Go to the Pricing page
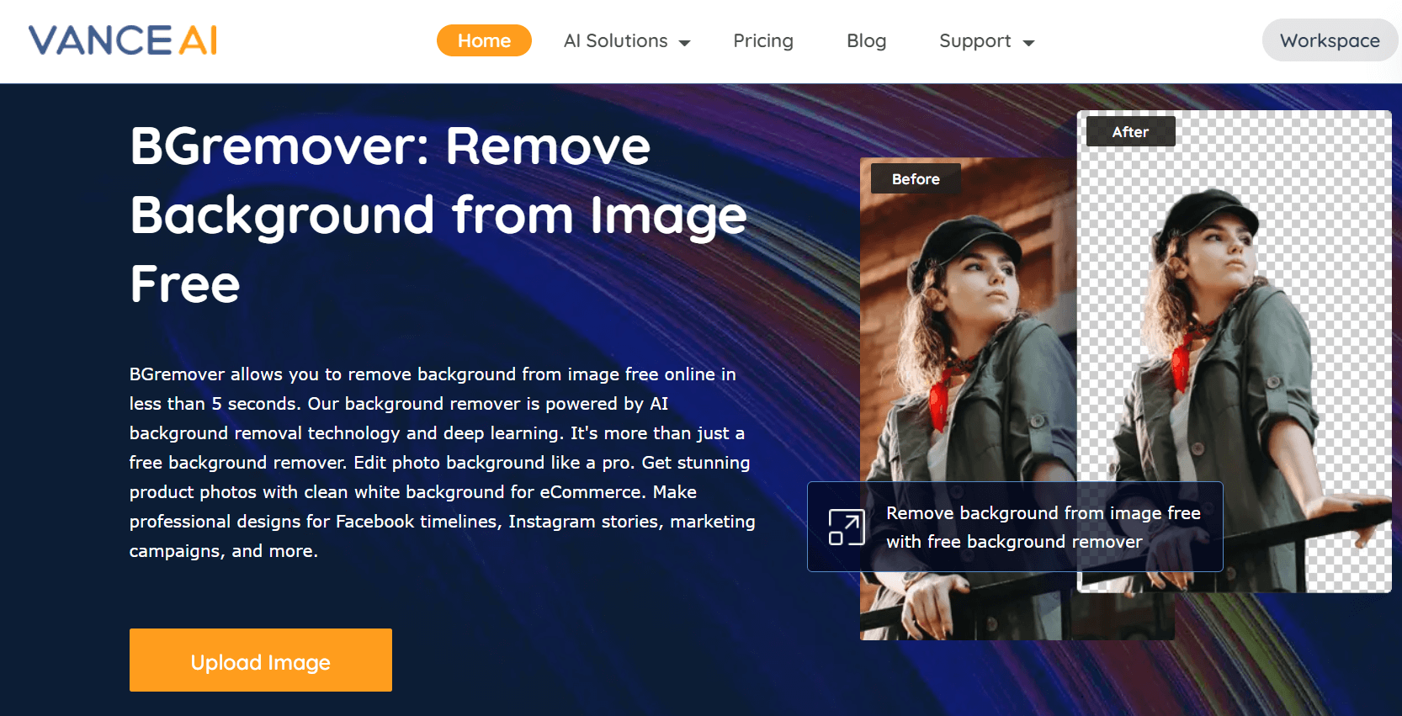Viewport: 1402px width, 716px height. click(763, 40)
